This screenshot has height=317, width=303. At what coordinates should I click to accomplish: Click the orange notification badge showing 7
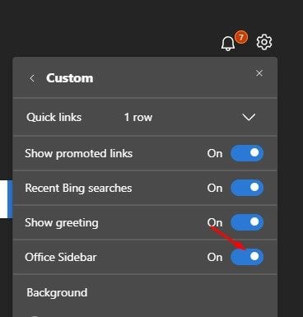pyautogui.click(x=241, y=37)
